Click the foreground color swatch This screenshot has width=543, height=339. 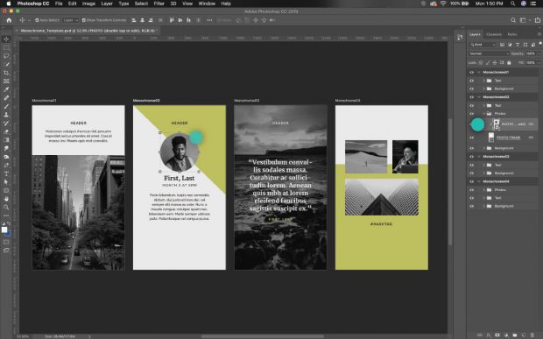[x=4, y=230]
